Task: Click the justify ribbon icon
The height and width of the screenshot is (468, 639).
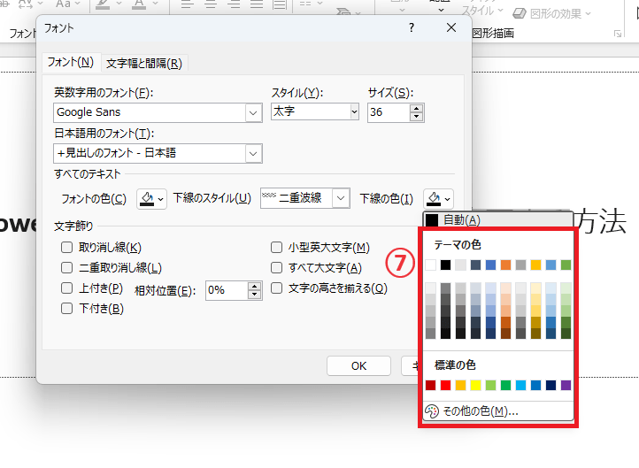Action: tap(257, 4)
